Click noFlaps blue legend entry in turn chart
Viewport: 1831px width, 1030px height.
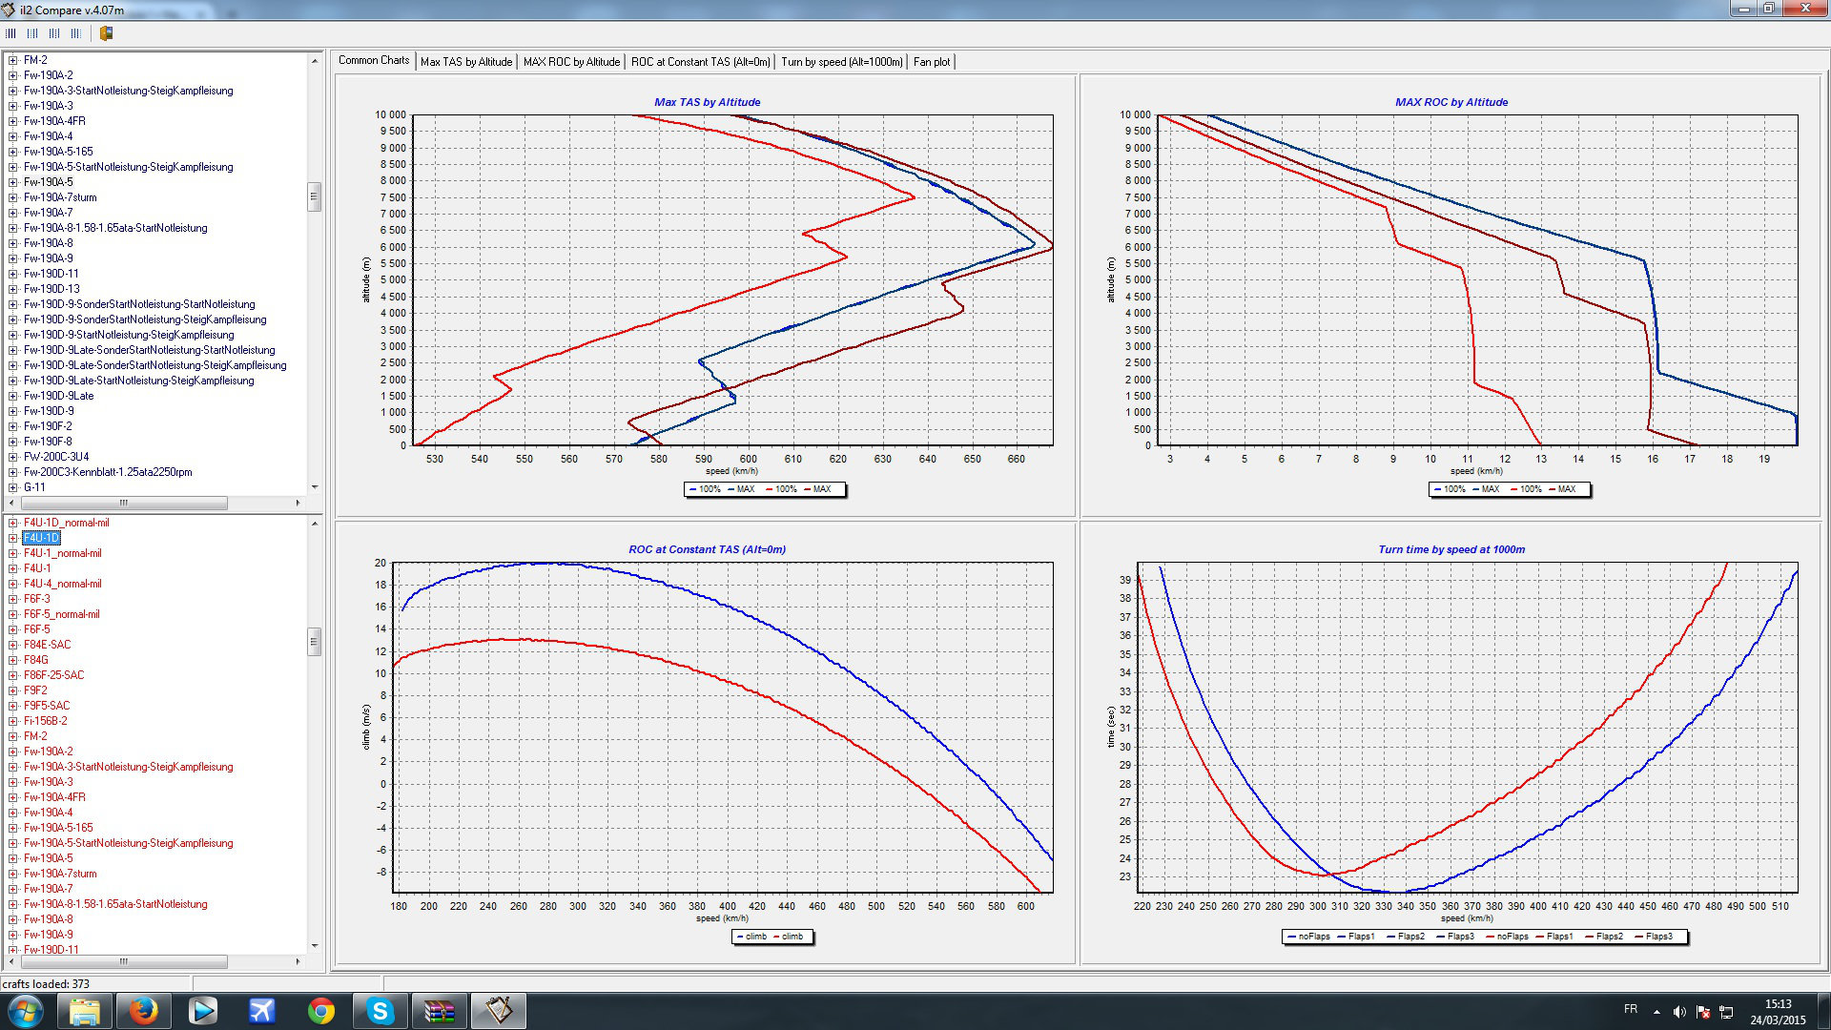(1308, 937)
